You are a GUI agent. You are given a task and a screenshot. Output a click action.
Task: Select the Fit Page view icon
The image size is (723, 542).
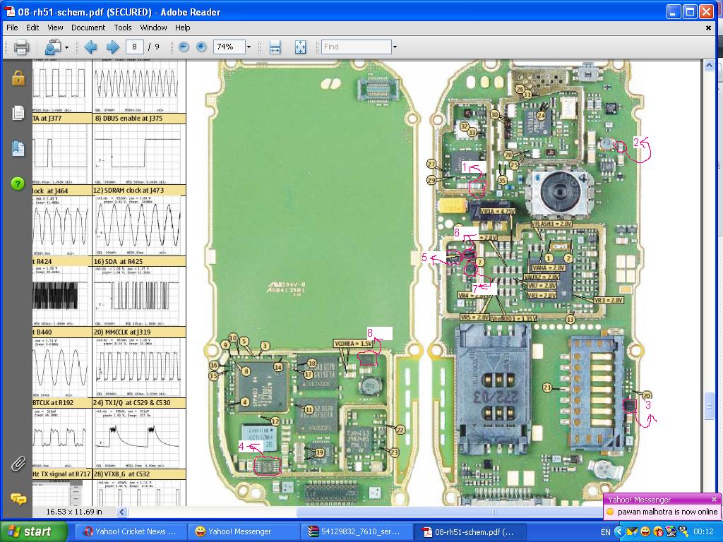pyautogui.click(x=300, y=47)
